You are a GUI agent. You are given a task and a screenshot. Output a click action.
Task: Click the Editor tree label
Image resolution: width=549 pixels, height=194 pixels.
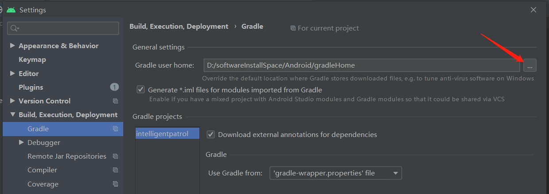pyautogui.click(x=29, y=74)
